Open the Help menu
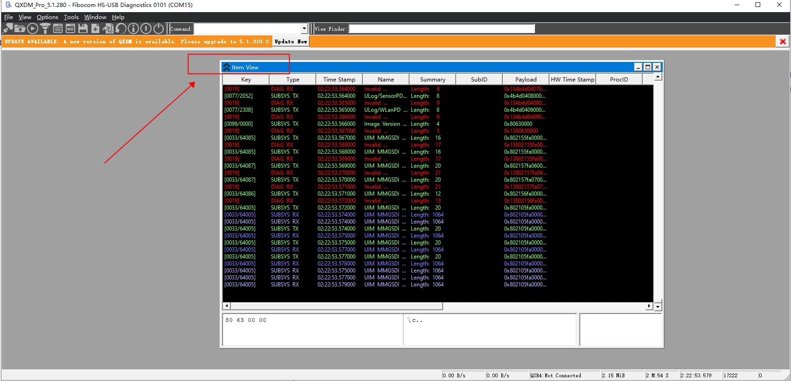 [118, 17]
